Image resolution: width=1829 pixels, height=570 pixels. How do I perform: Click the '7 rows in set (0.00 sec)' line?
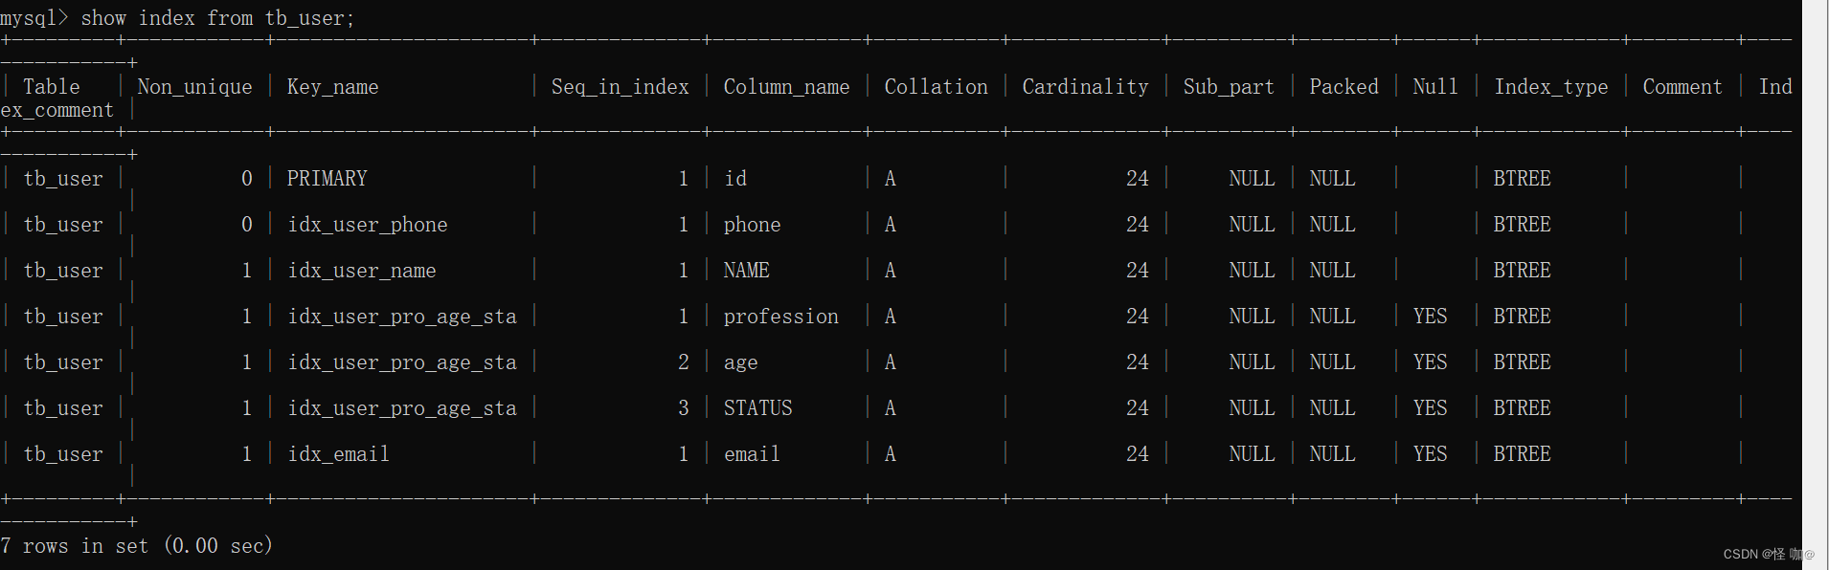coord(137,546)
